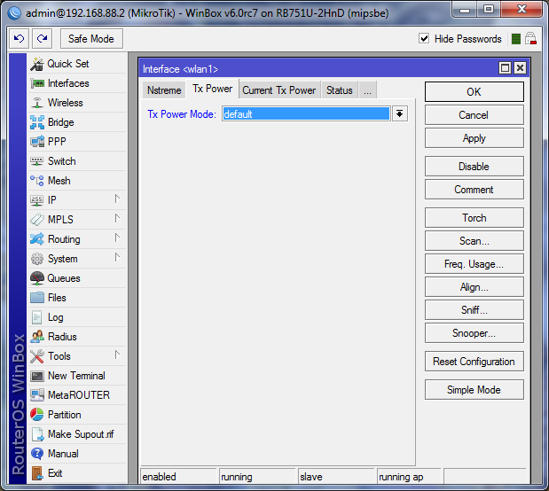Click the Files folder icon
The image size is (549, 491).
(x=36, y=298)
